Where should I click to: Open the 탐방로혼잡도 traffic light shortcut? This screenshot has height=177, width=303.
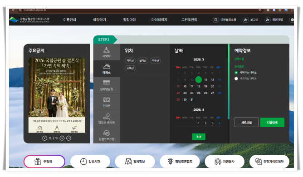click(180, 161)
